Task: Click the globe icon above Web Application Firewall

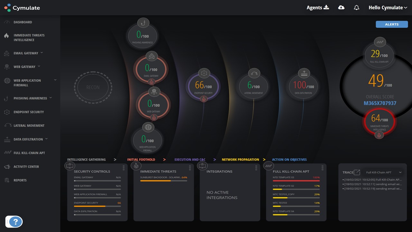Action: (x=148, y=127)
